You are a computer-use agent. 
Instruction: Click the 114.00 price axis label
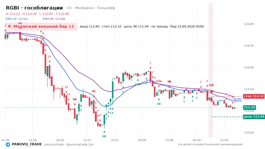(x=249, y=89)
